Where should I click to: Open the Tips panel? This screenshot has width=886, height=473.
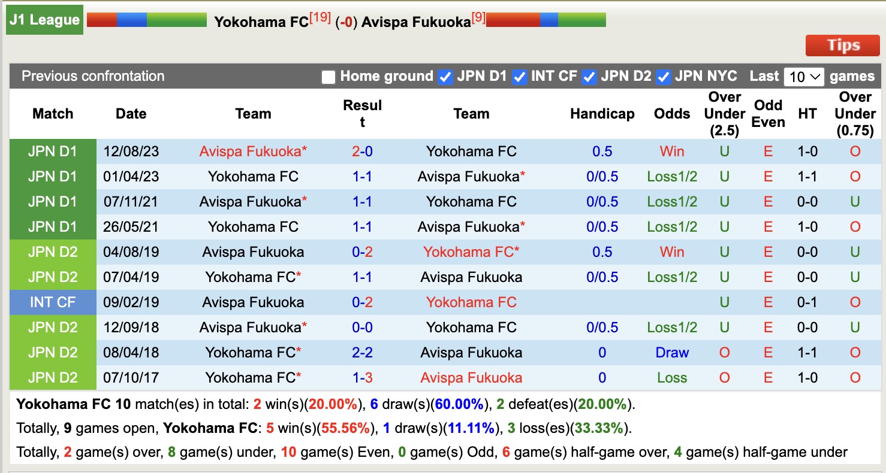[842, 45]
